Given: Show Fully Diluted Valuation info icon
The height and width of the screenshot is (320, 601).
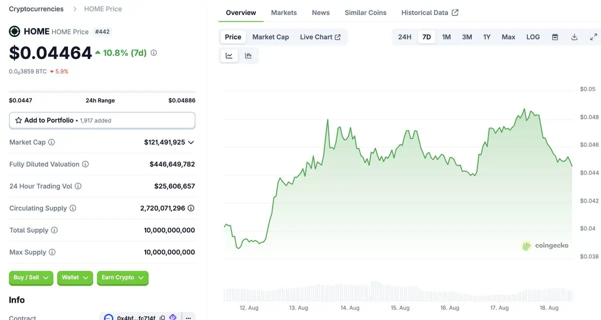Looking at the screenshot, I should tap(86, 164).
